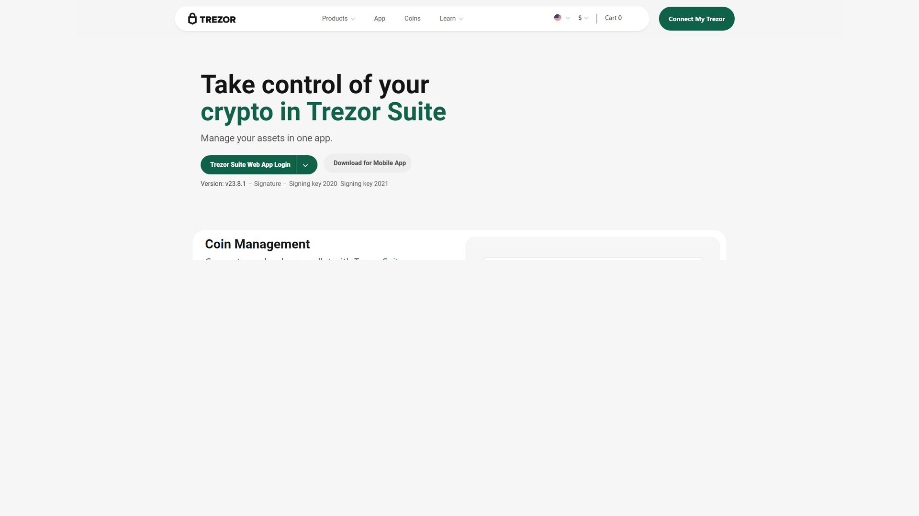Open the Coins page

point(413,19)
